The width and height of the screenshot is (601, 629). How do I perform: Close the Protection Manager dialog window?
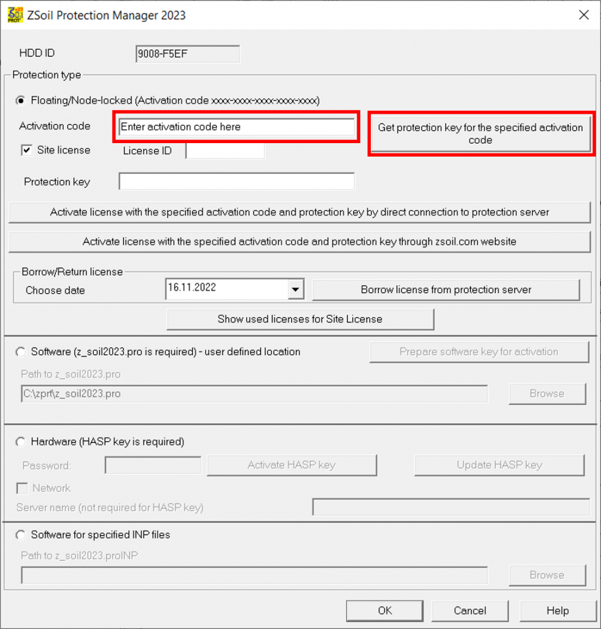tap(583, 15)
